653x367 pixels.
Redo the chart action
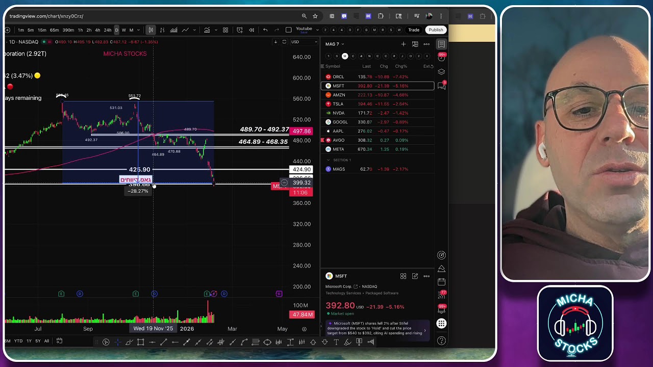(277, 30)
